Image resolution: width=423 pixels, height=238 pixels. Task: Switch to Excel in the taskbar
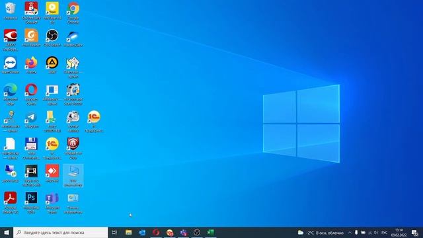pyautogui.click(x=210, y=232)
